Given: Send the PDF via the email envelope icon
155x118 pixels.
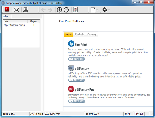Looking at the screenshot, I should click(17, 10).
